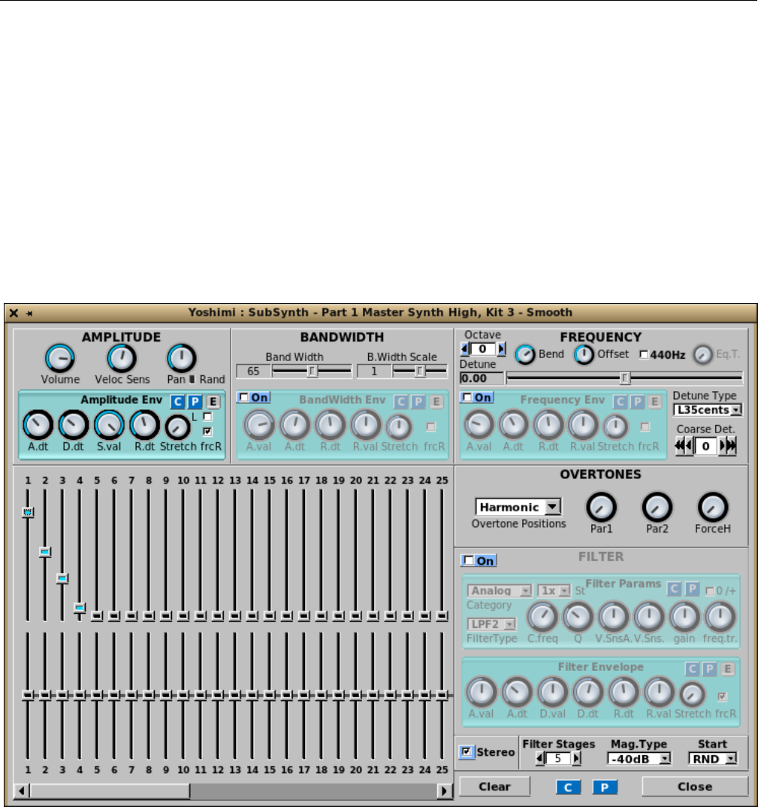Open the Analog filter Category dropdown

pos(499,591)
